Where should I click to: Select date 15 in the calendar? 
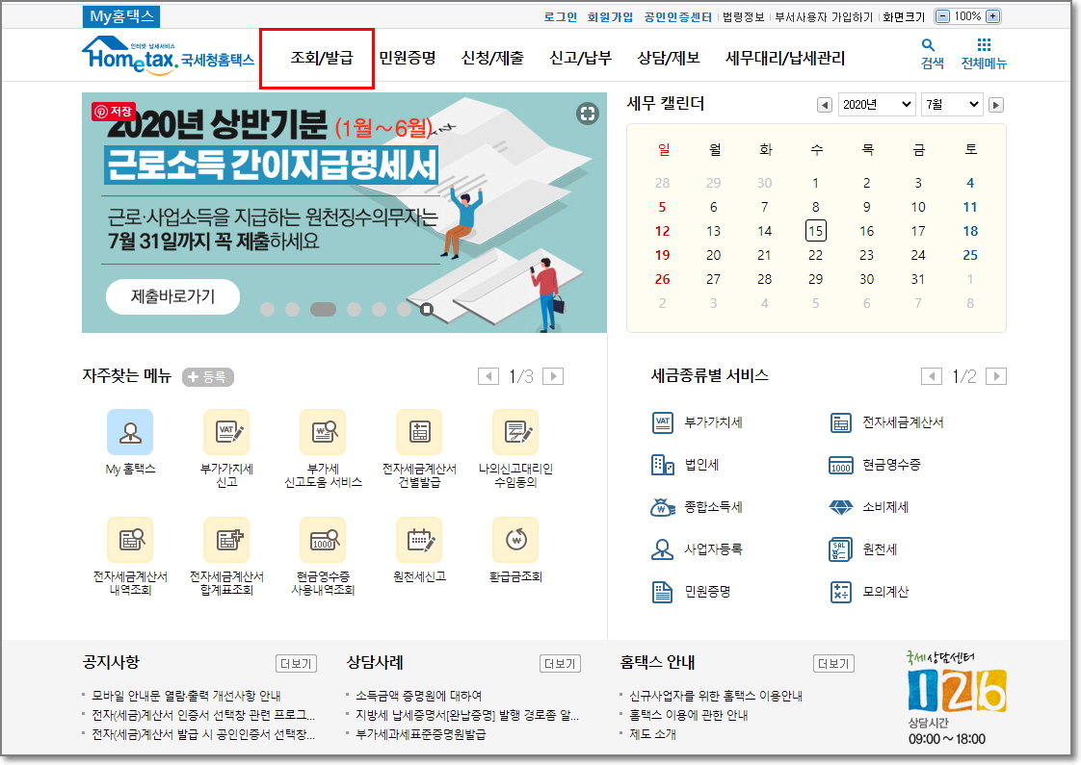(x=816, y=231)
